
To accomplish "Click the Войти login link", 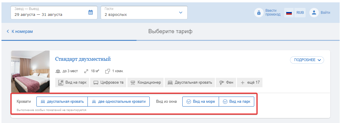I will click(x=325, y=13).
